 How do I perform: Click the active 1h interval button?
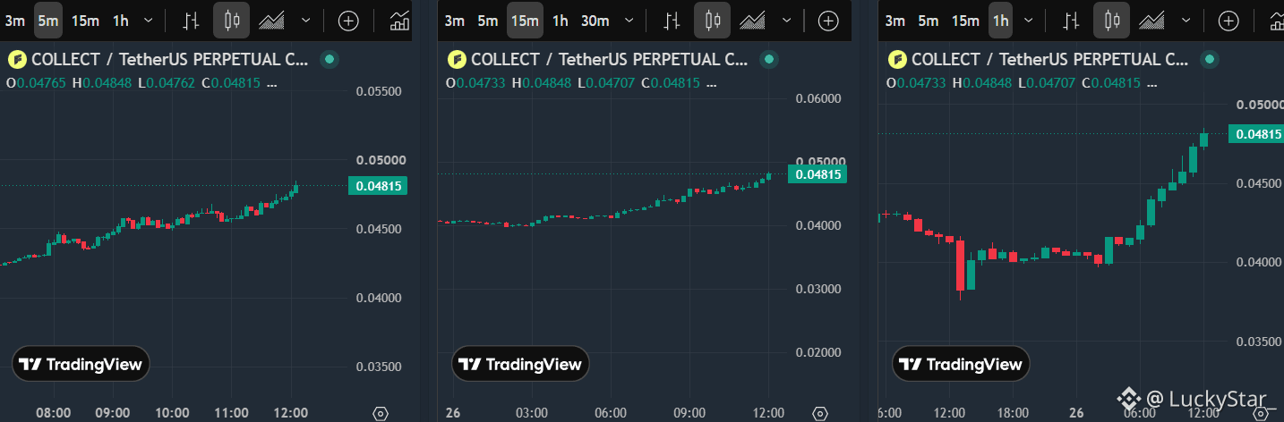coord(1000,21)
